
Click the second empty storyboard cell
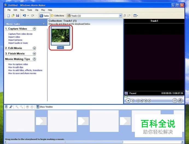62,121
